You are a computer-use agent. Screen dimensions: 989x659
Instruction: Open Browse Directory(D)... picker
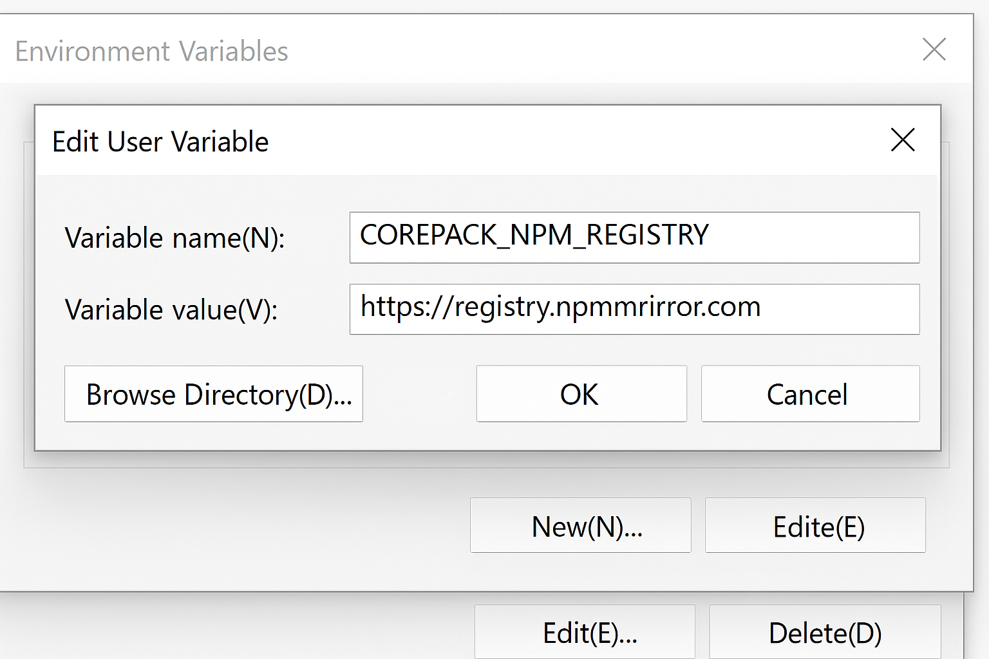(x=214, y=394)
